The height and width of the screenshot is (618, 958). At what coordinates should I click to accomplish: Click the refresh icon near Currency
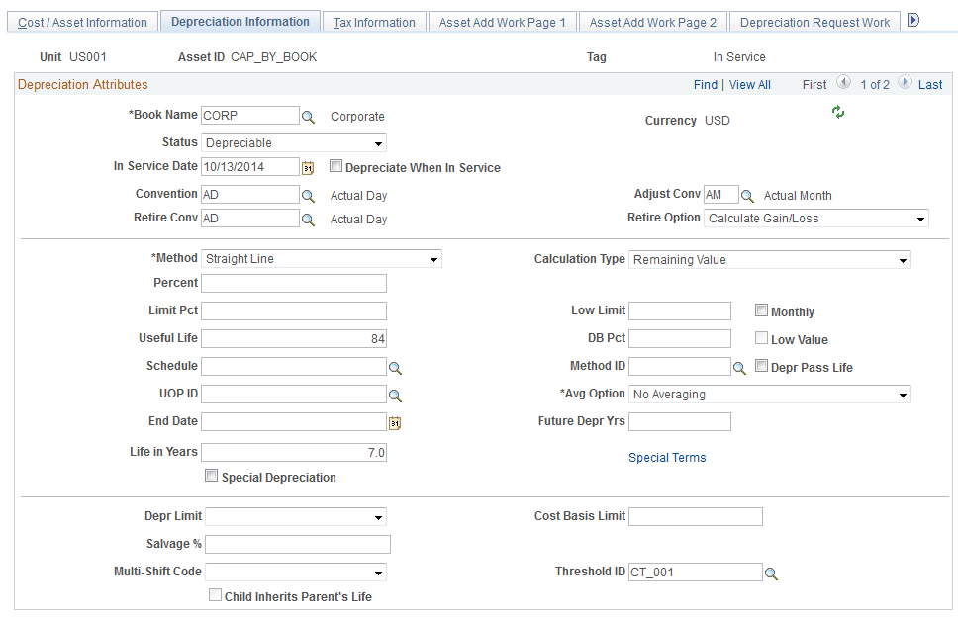pos(837,112)
